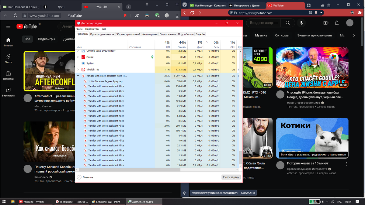Sort processes by the ЦП column header
365x205 pixels.
point(163,44)
